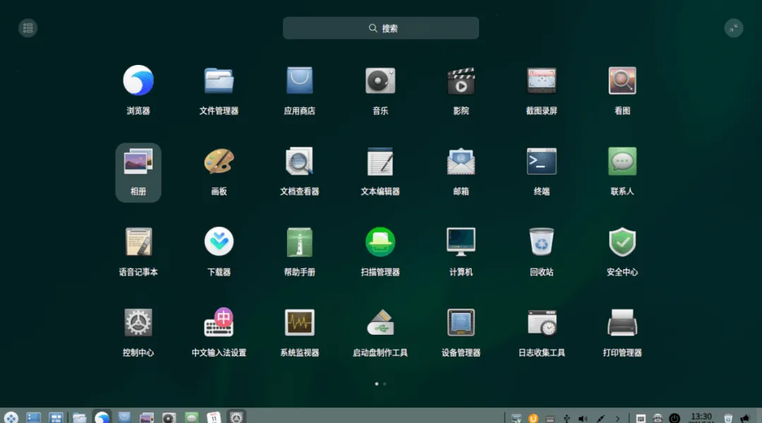Click the launcher button in taskbar
The image size is (762, 423).
pos(11,417)
